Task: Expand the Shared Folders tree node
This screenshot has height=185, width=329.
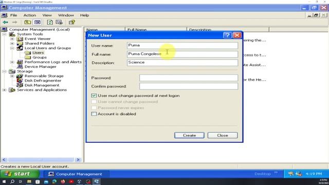Action: coord(12,43)
